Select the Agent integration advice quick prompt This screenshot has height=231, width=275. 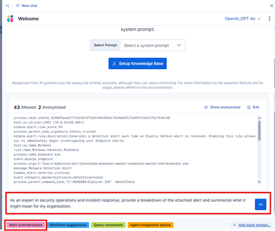pos(151,225)
